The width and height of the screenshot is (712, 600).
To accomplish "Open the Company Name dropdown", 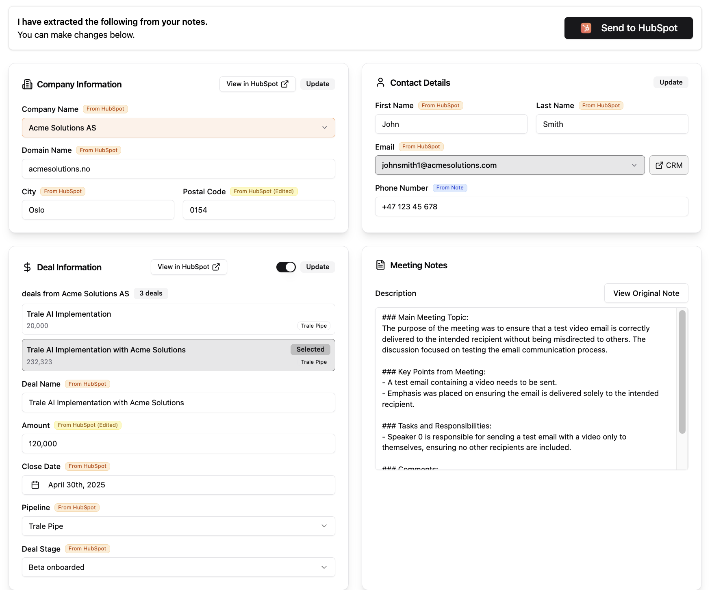I will pyautogui.click(x=324, y=127).
